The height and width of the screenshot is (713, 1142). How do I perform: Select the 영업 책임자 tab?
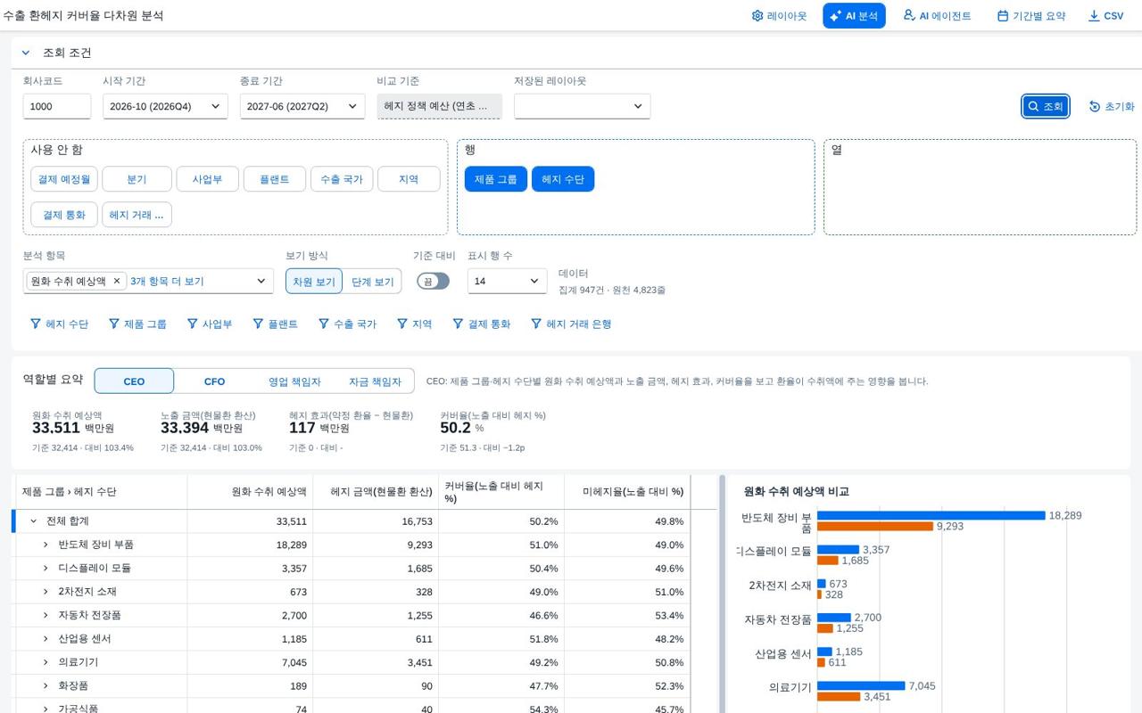294,381
